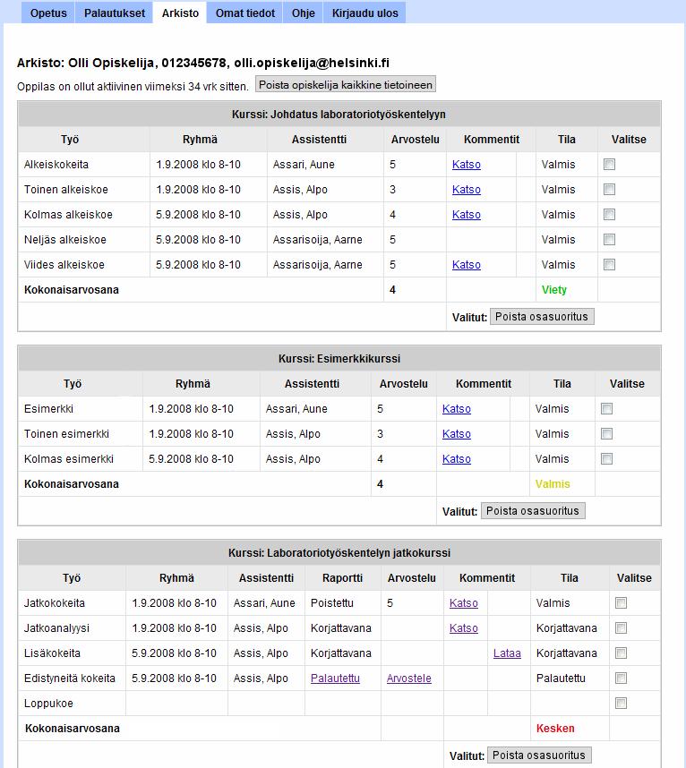
Task: Tick the Toinen esimerkki checkbox
Action: (x=606, y=433)
